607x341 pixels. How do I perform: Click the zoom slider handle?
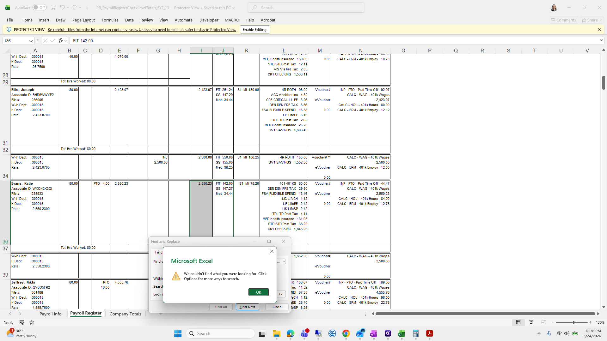coord(573,322)
